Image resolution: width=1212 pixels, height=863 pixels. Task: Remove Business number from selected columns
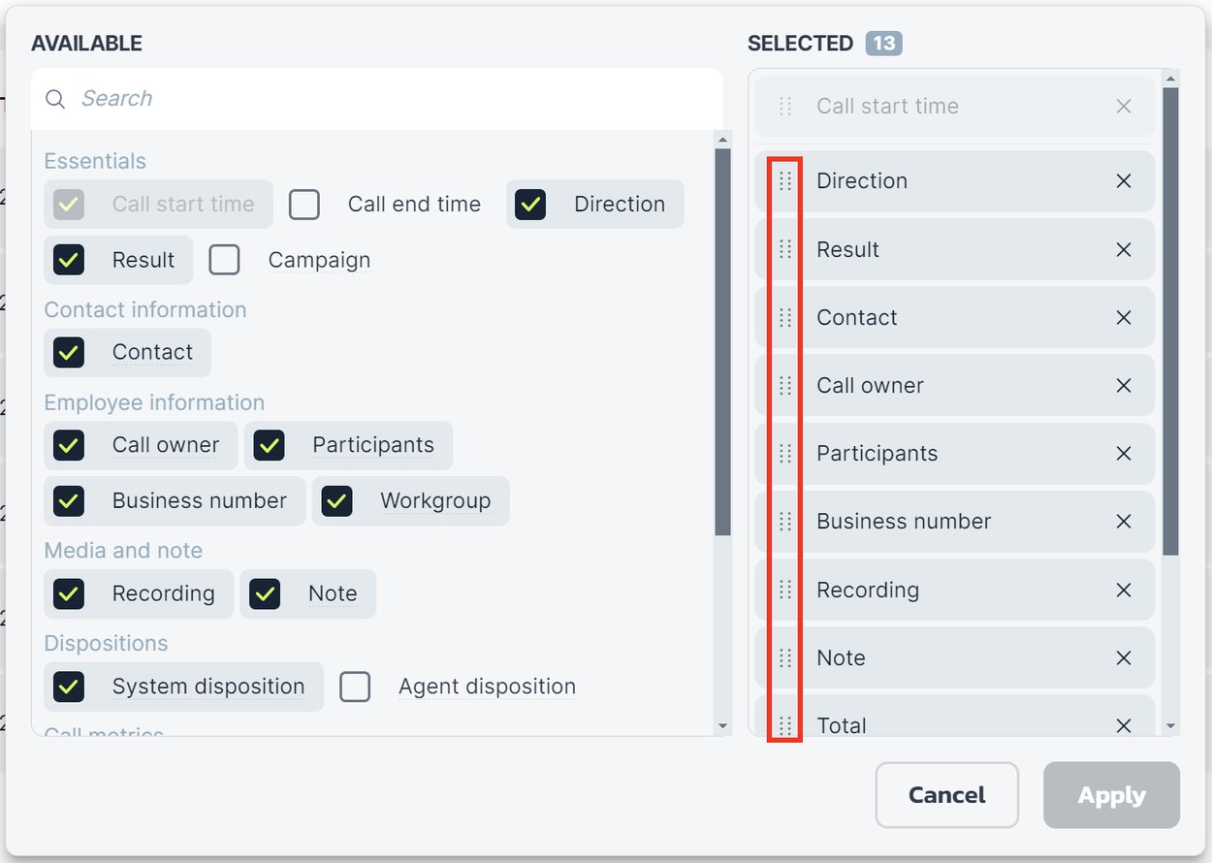[x=1124, y=521]
